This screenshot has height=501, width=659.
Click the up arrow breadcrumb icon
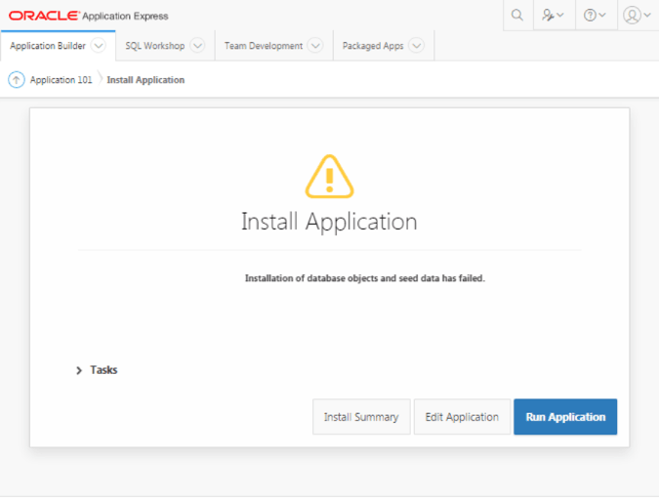17,79
